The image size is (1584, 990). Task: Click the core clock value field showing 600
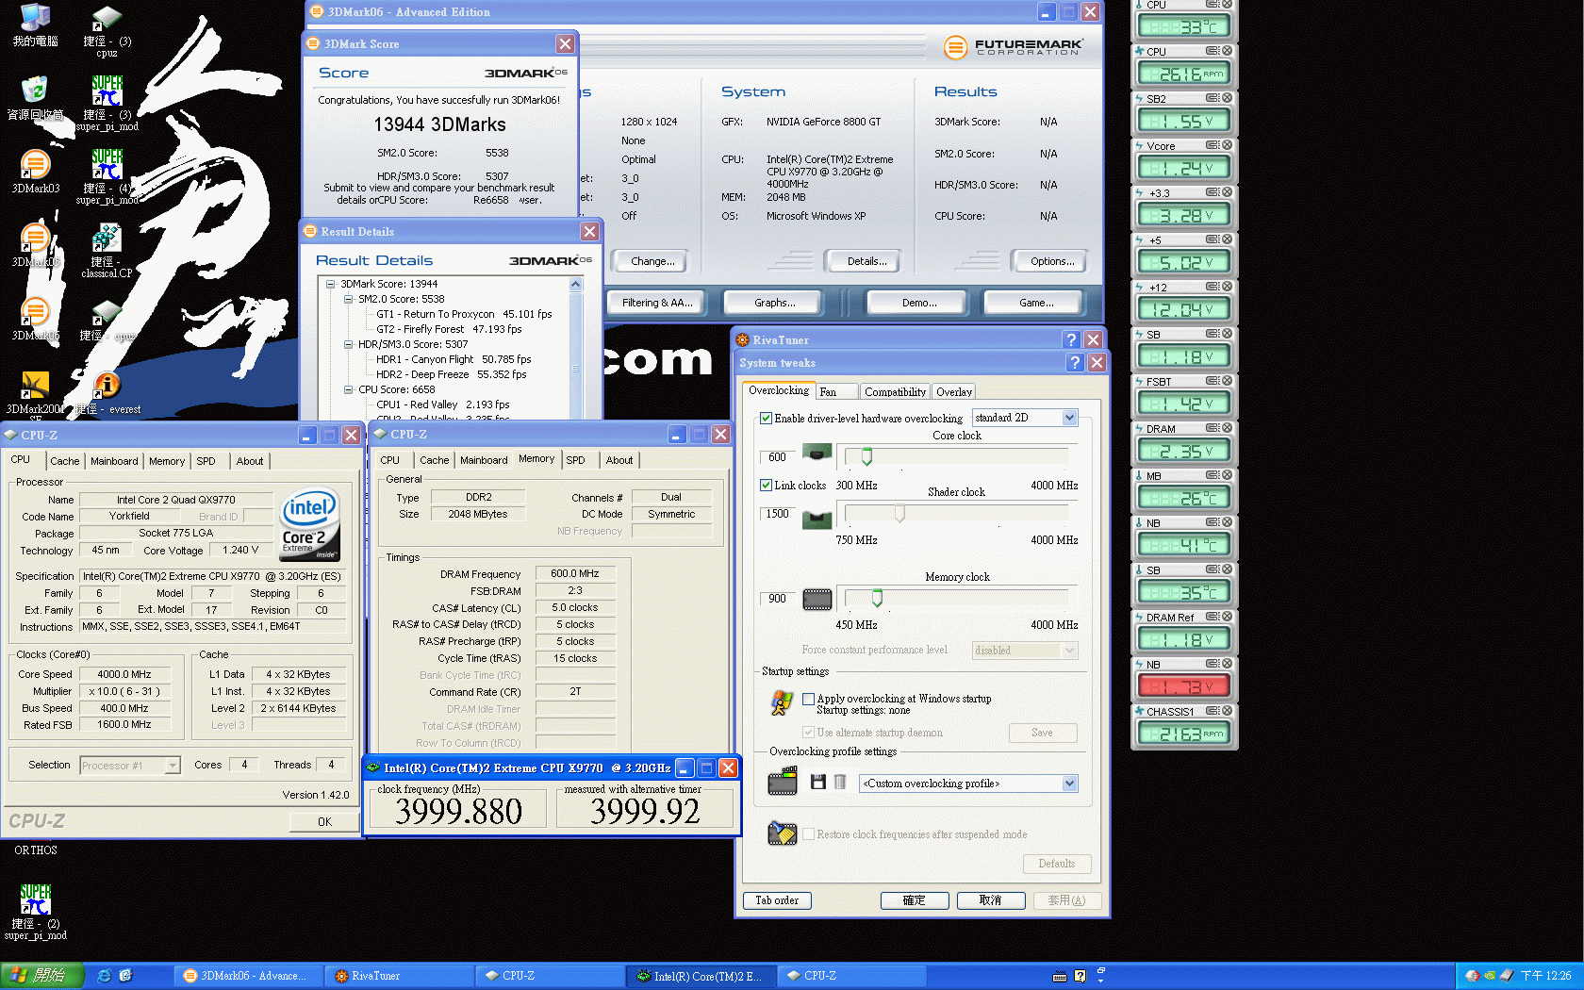point(778,457)
